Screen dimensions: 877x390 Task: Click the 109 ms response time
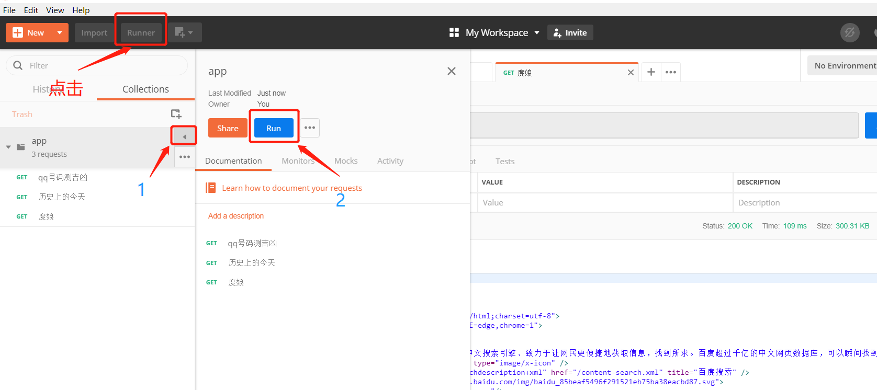[795, 226]
